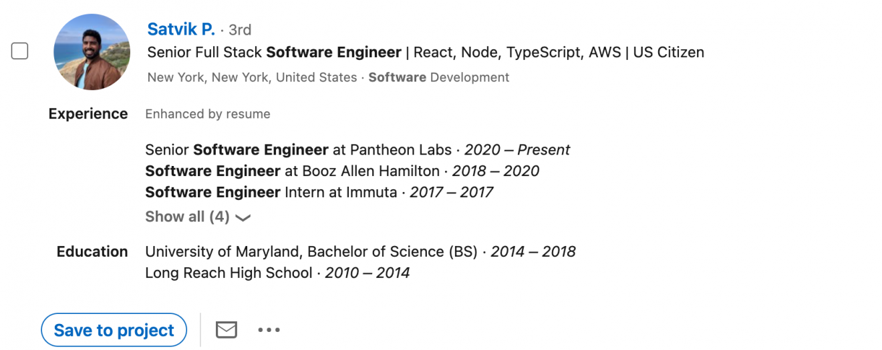The height and width of the screenshot is (350, 882).
Task: Click the envelope message icon
Action: (227, 329)
